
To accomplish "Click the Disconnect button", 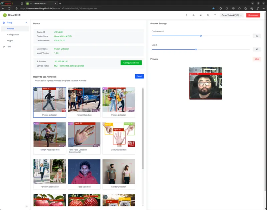I will [253, 15].
